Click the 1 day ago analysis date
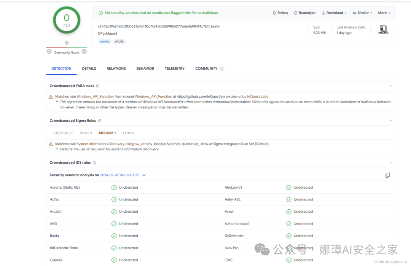 [x=344, y=33]
